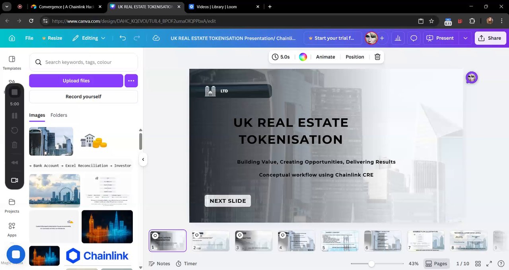Click the Present button
Screen dimensions: 509x270
click(440, 38)
